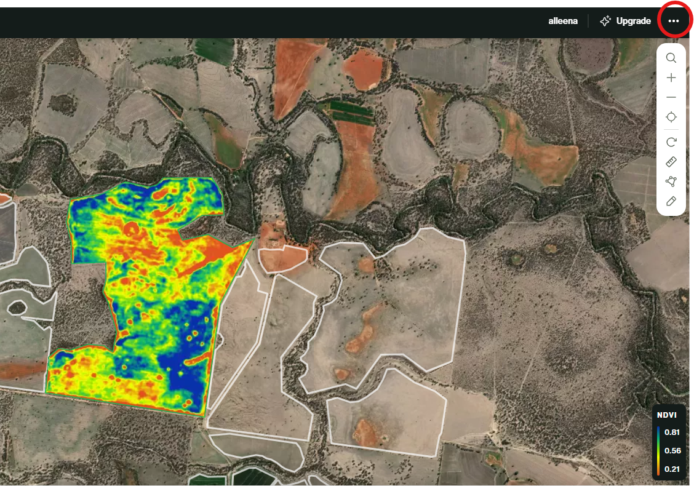Click the NDVI color gradient bar
694x486 pixels.
[x=659, y=451]
